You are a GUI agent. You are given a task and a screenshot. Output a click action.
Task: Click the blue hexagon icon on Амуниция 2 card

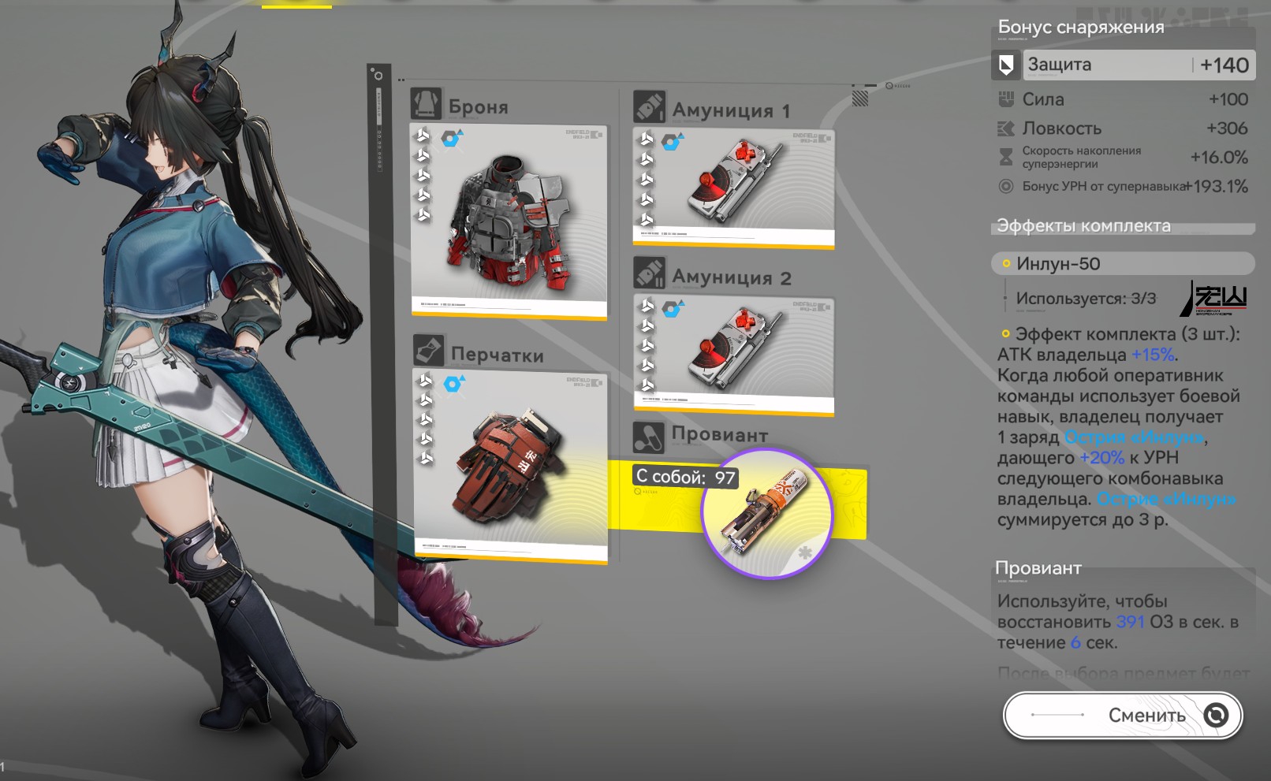(673, 308)
